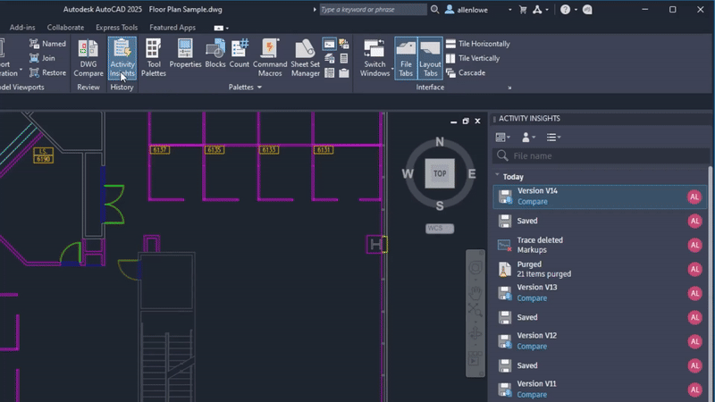Image resolution: width=715 pixels, height=402 pixels.
Task: Open list view options dropdown
Action: pos(553,138)
